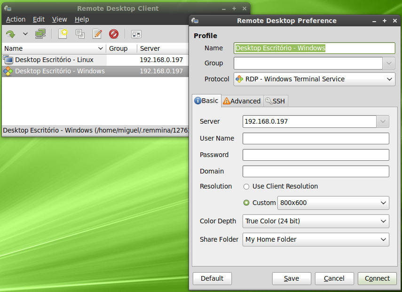This screenshot has width=402, height=292.
Task: Toggle the Name column sort arrow
Action: click(101, 48)
